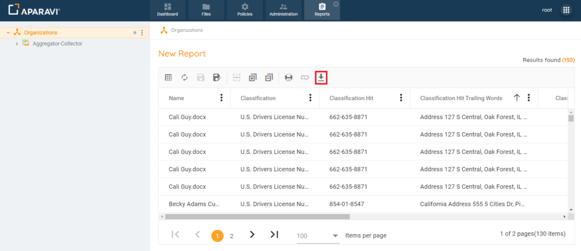
Task: Click Classification Hit Trailing Words header
Action: pos(461,98)
